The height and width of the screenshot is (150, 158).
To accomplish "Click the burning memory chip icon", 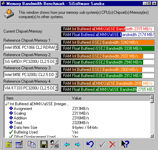I will tap(9, 14).
